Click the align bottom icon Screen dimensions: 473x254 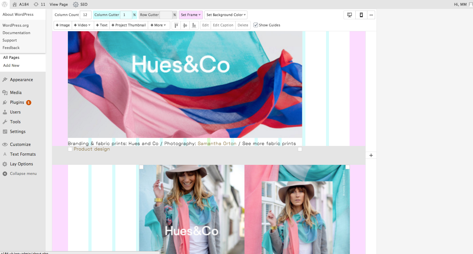tap(194, 25)
